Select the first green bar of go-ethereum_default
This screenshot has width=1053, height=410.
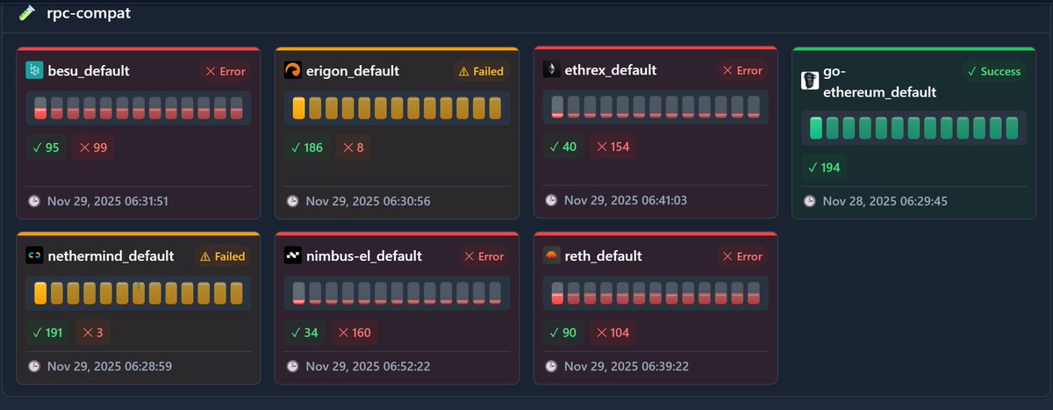[816, 128]
